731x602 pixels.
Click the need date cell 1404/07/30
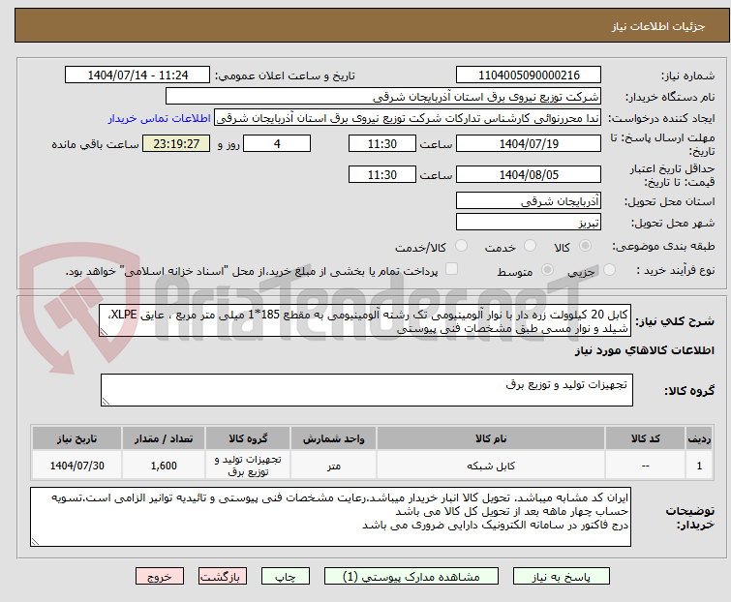[x=76, y=466]
